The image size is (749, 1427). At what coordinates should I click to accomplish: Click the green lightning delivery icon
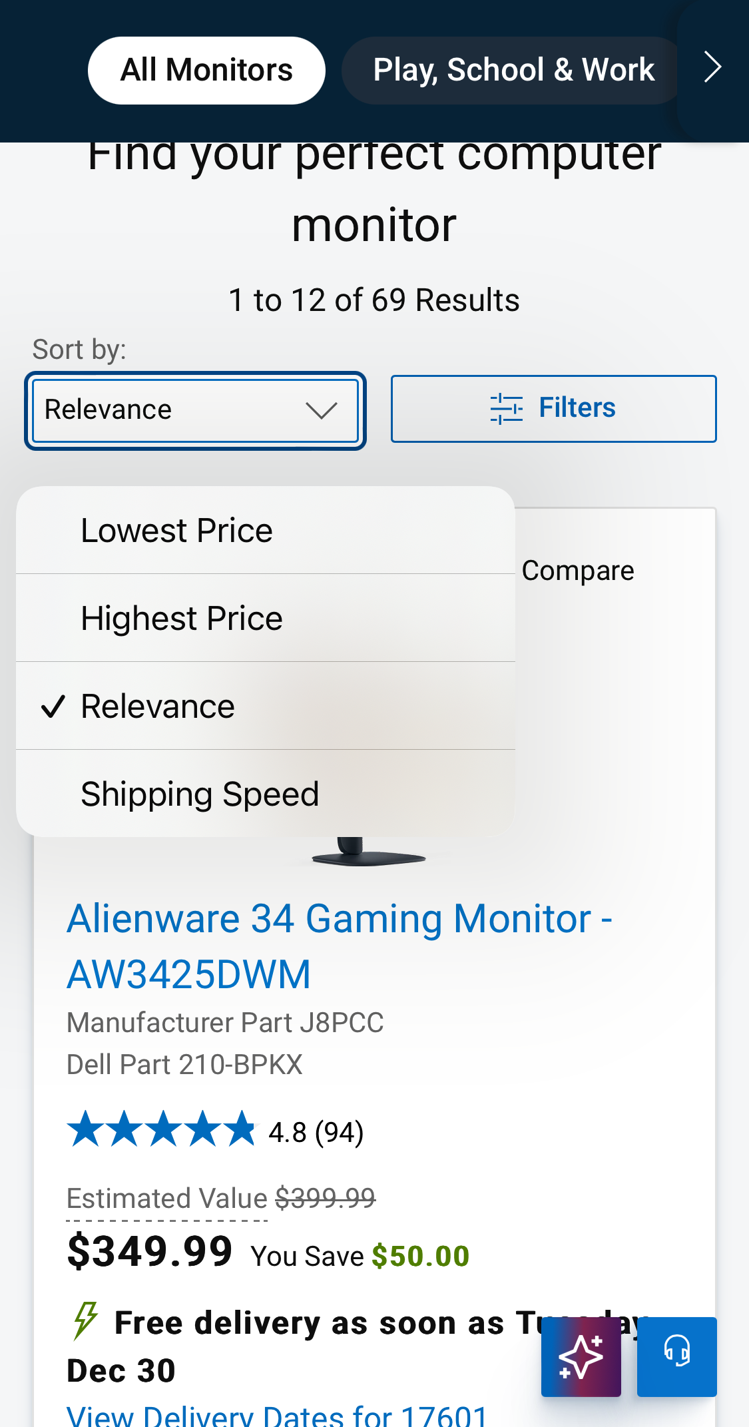pyautogui.click(x=85, y=1322)
